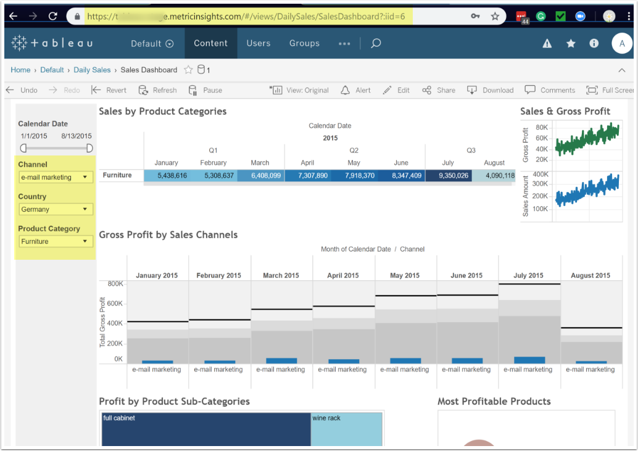Click right handle of Calendar Date slider
638x451 pixels.
coord(89,148)
